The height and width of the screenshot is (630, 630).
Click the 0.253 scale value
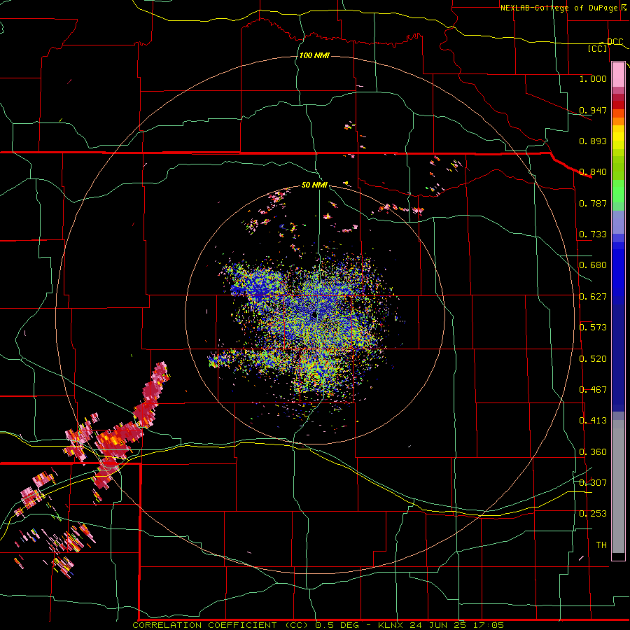593,514
